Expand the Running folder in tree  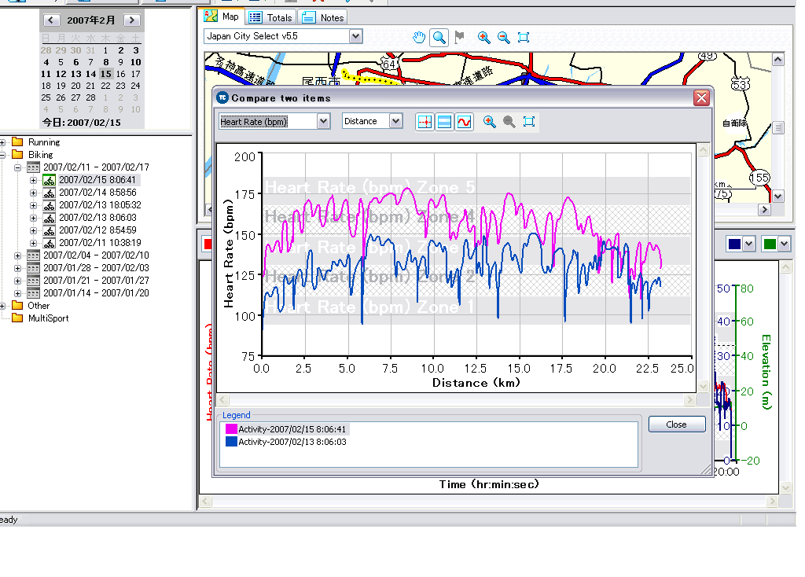point(4,142)
